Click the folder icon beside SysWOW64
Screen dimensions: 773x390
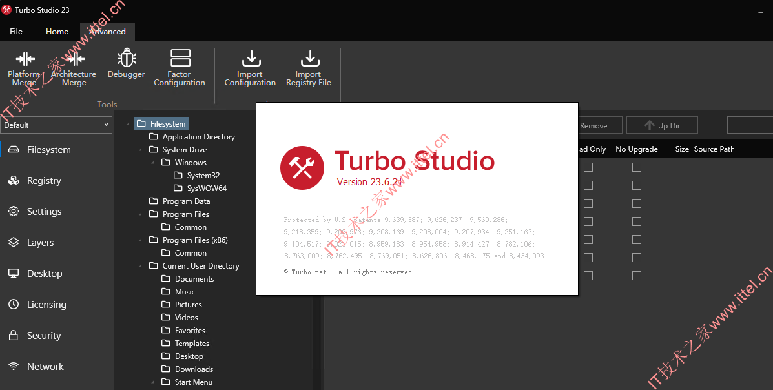[178, 188]
